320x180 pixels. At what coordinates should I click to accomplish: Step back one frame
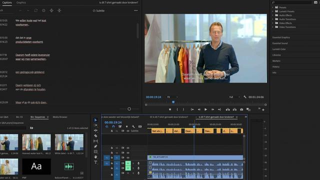tap(199, 109)
